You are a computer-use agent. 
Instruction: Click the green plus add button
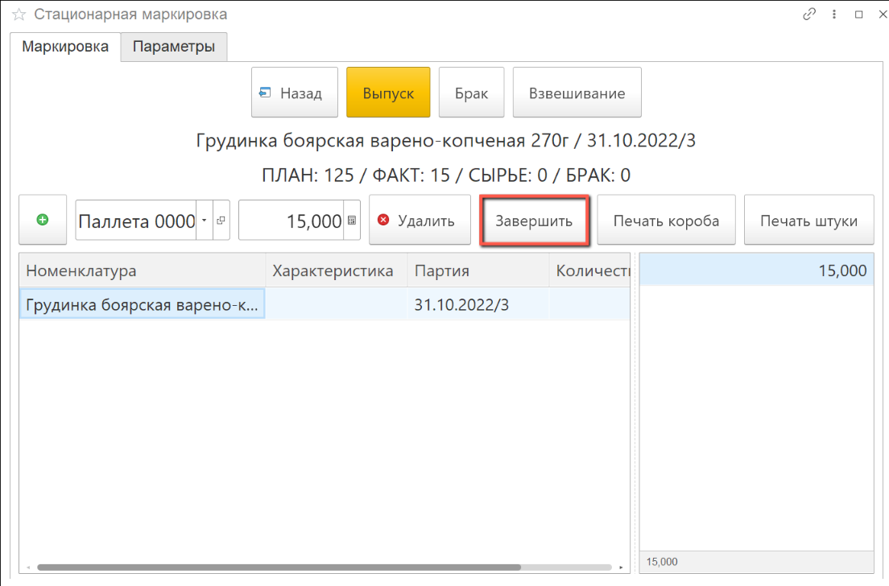(42, 220)
